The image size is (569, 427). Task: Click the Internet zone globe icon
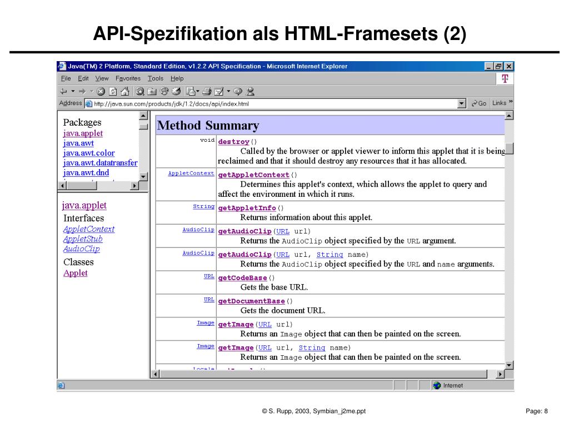(437, 385)
